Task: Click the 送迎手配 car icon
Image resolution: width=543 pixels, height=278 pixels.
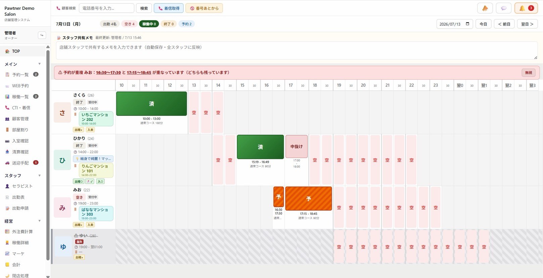Action: pos(7,163)
